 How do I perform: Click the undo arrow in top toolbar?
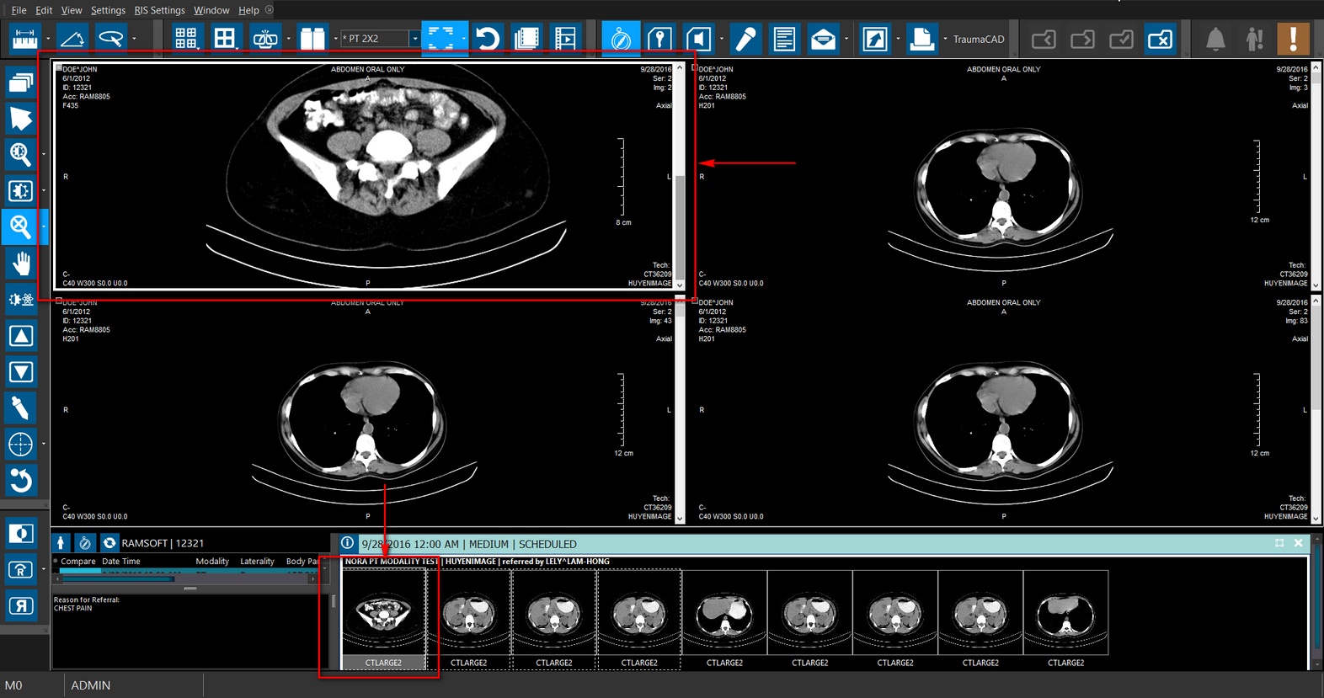487,39
